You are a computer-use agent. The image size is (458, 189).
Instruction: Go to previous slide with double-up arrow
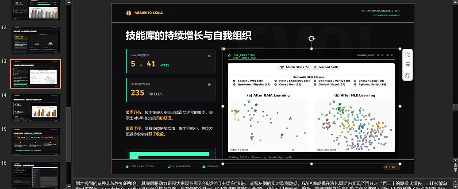pos(455,166)
